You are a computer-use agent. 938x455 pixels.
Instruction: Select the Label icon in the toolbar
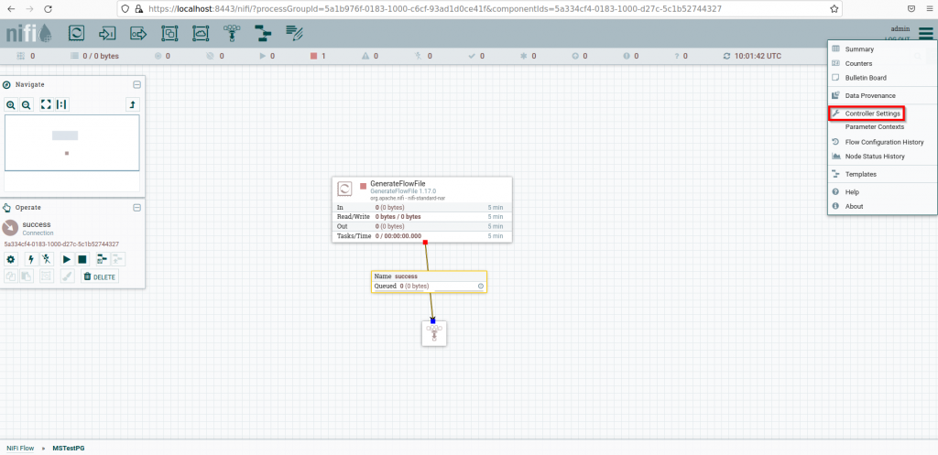[294, 33]
